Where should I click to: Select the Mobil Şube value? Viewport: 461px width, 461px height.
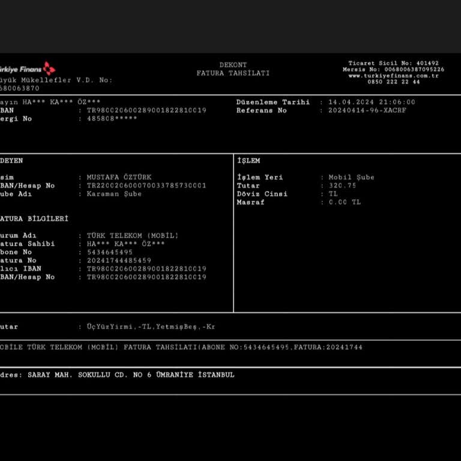pos(351,177)
